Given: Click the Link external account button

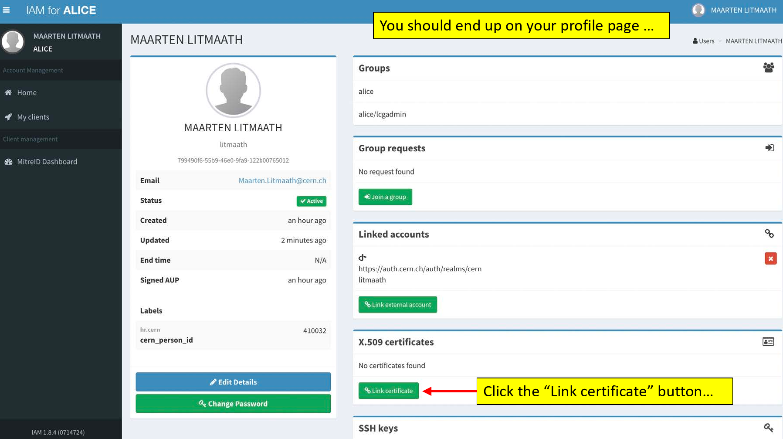Looking at the screenshot, I should (x=397, y=305).
